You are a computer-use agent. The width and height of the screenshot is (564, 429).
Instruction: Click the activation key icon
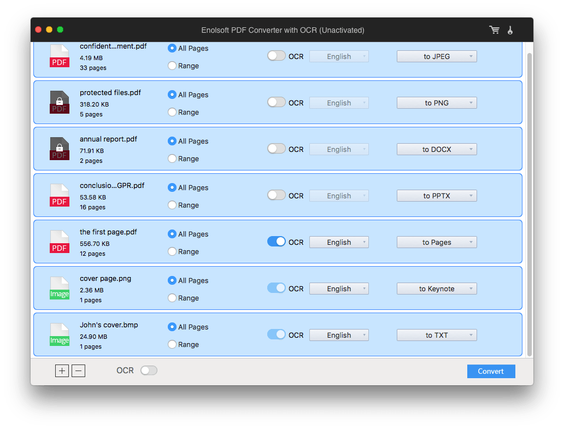(510, 30)
